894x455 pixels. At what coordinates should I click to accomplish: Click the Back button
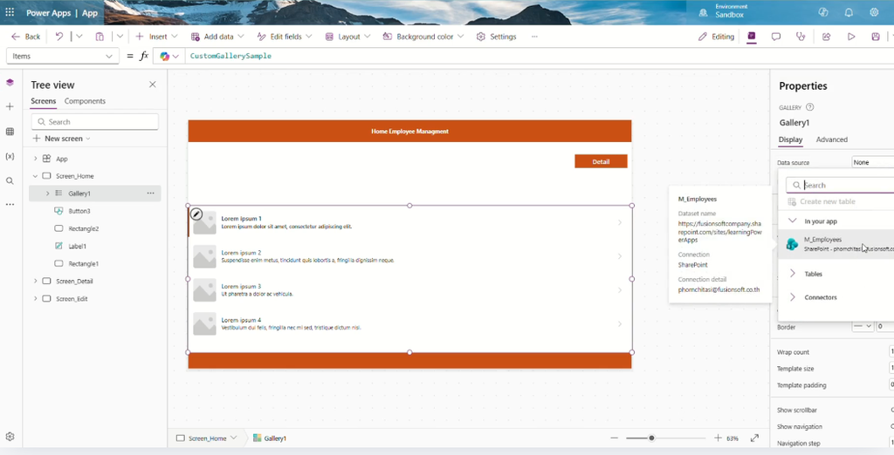click(25, 37)
